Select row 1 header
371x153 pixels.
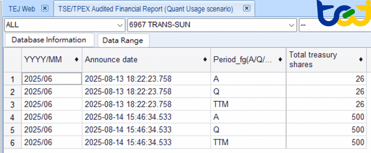click(x=13, y=79)
